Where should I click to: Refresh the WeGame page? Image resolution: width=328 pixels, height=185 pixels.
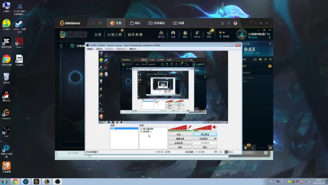coord(100,23)
